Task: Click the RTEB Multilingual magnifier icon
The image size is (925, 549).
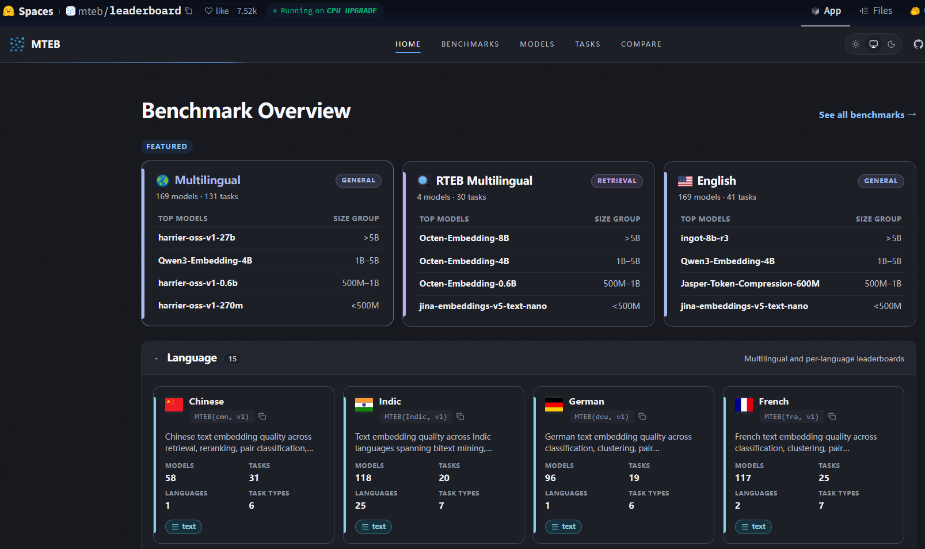Action: point(424,181)
